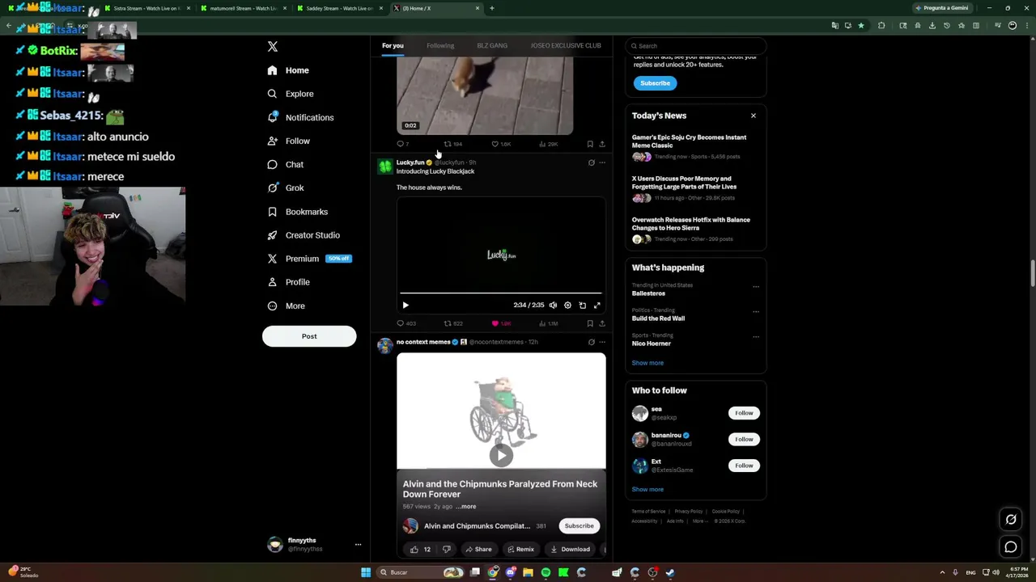
Task: Subscribe to Alvin and Chipmunks Compilation channel
Action: [579, 526]
